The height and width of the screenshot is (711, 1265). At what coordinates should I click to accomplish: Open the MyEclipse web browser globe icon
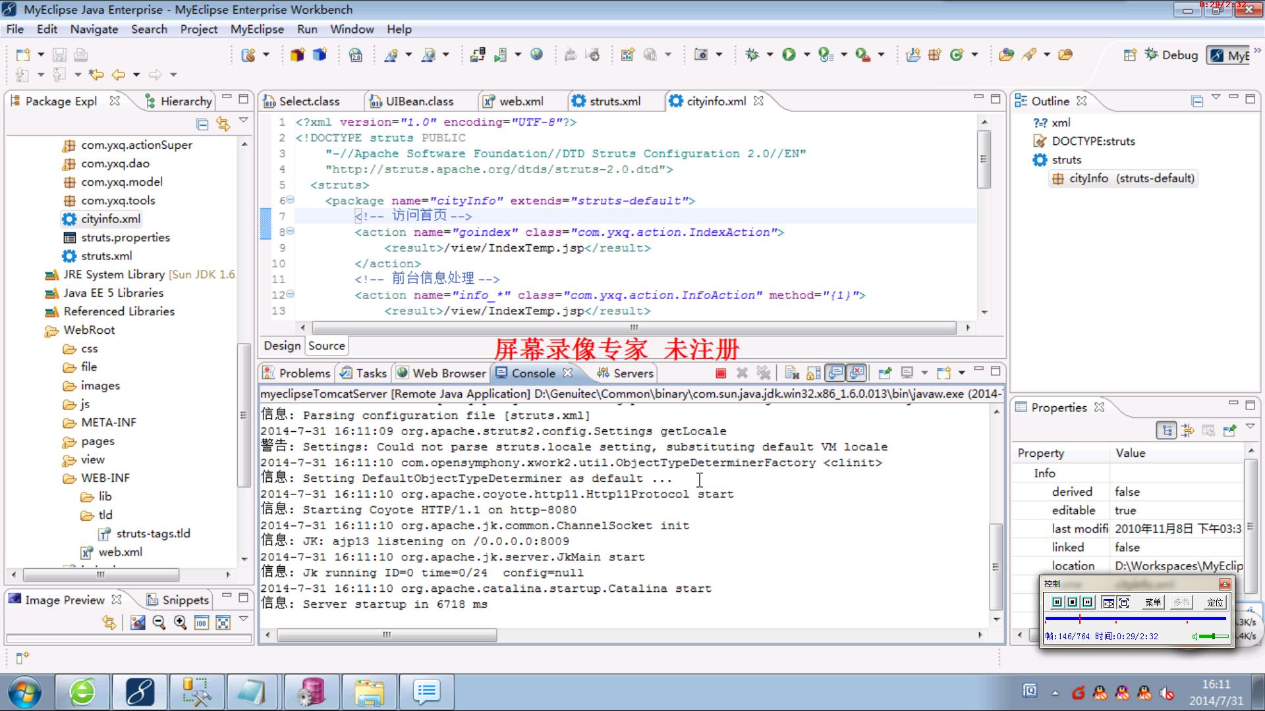(x=537, y=55)
